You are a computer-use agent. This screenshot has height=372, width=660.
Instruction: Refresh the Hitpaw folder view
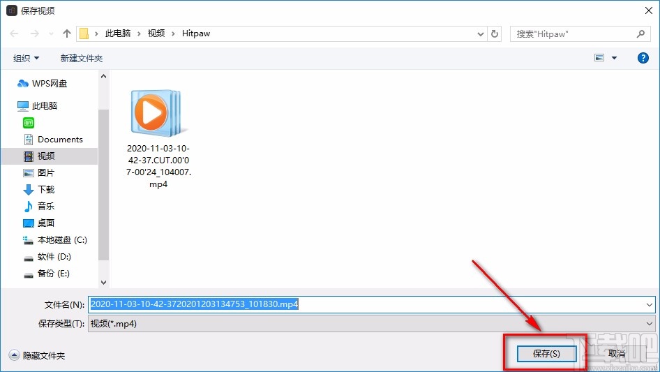pyautogui.click(x=495, y=34)
